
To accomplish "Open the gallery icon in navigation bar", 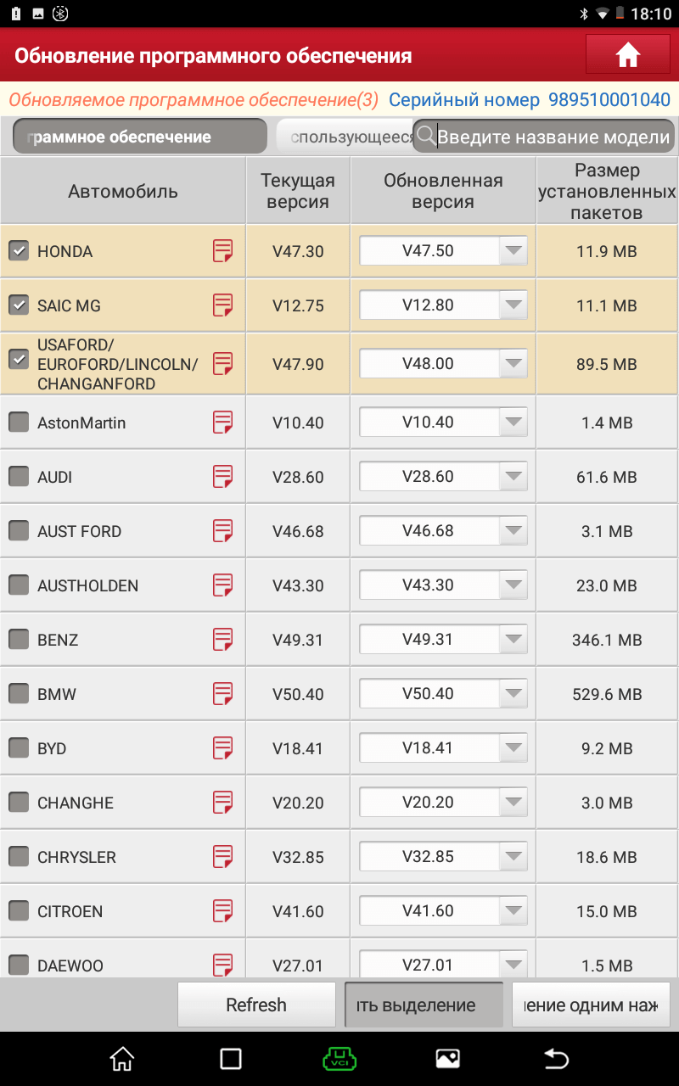I will [447, 1059].
